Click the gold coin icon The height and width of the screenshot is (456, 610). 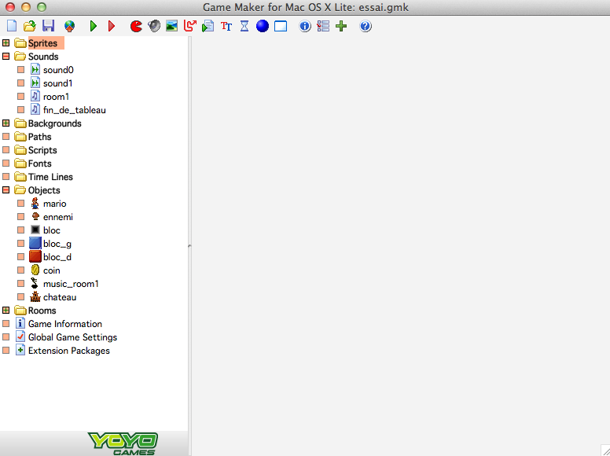tap(35, 270)
